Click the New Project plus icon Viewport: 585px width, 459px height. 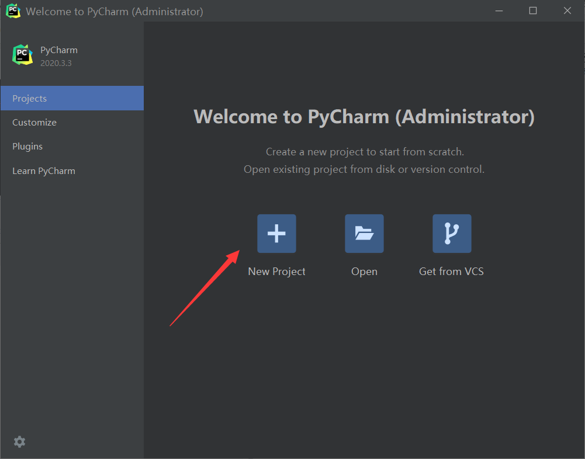[x=276, y=234]
